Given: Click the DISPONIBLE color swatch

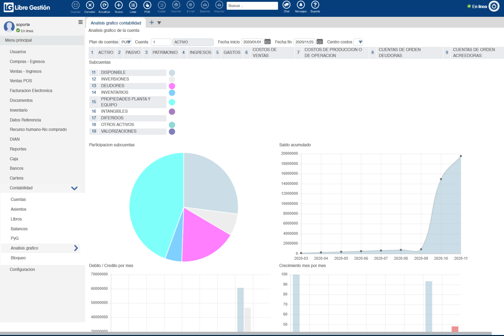Looking at the screenshot, I should pos(172,73).
